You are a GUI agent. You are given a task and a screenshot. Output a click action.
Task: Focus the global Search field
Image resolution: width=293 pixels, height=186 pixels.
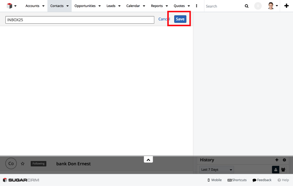[224, 6]
